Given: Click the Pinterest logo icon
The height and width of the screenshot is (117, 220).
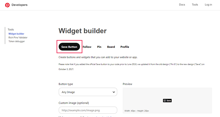Looking at the screenshot, I should (7, 5).
